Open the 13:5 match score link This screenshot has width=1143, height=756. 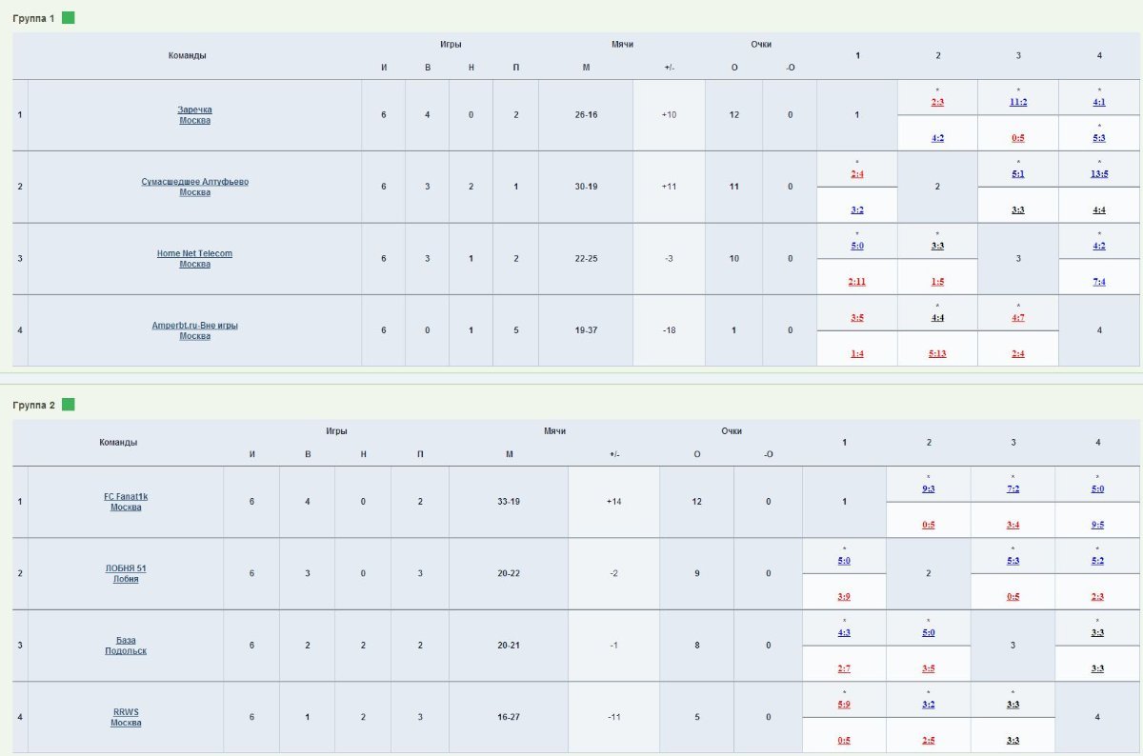(1099, 173)
